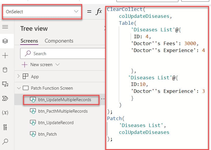Switch to the Screens tab

[29, 41]
